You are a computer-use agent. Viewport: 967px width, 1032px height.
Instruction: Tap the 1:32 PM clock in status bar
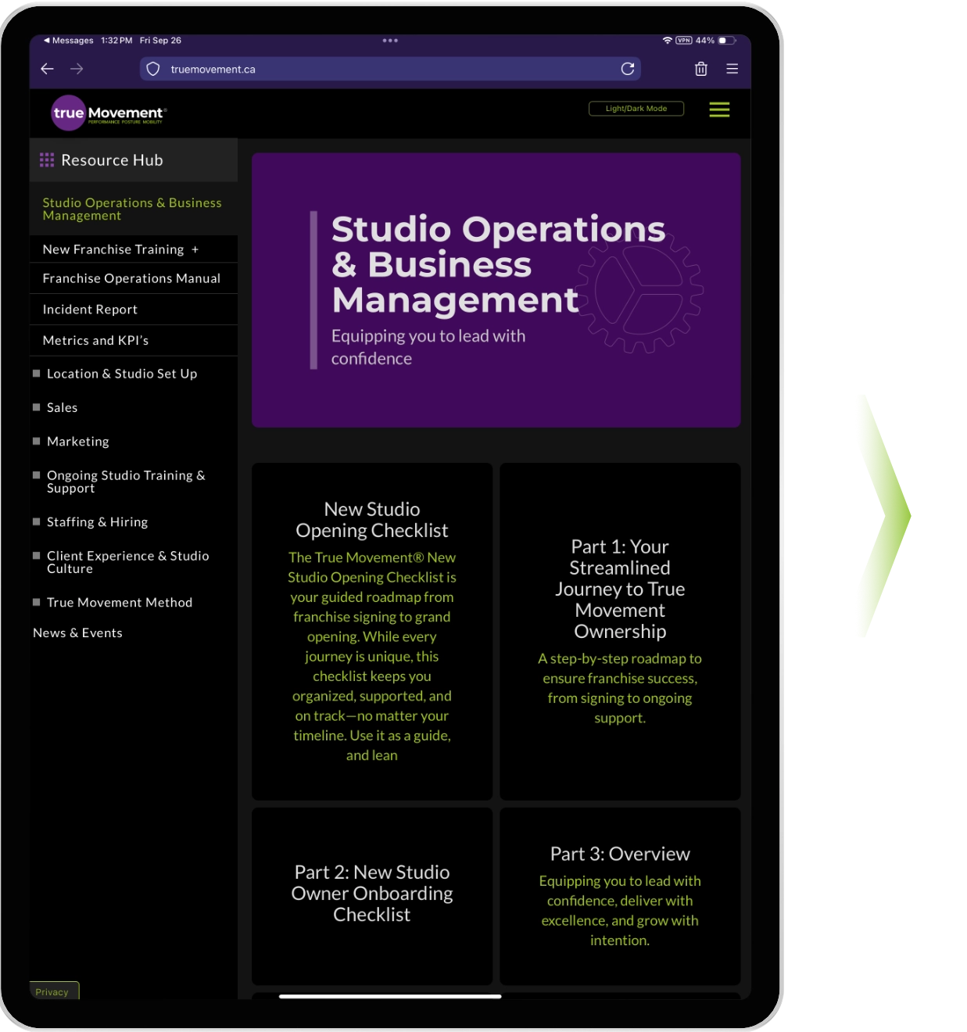point(116,41)
